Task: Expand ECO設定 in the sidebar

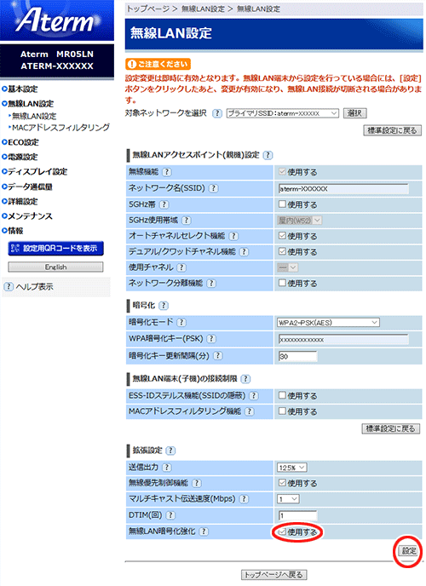Action: coord(20,142)
